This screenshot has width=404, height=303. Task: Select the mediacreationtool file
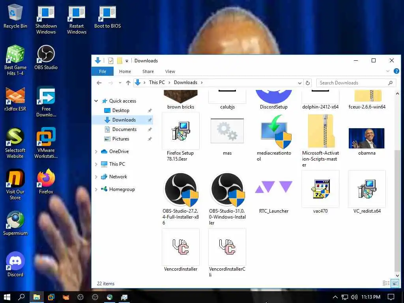[x=274, y=137]
